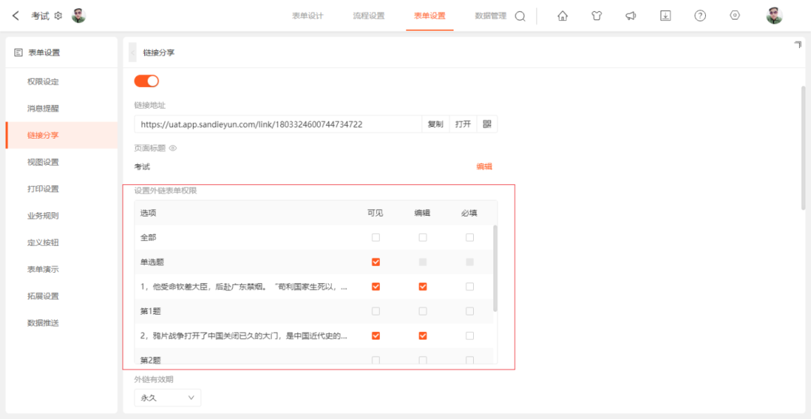Open the user profile avatar at top right
This screenshot has width=811, height=419.
point(774,16)
